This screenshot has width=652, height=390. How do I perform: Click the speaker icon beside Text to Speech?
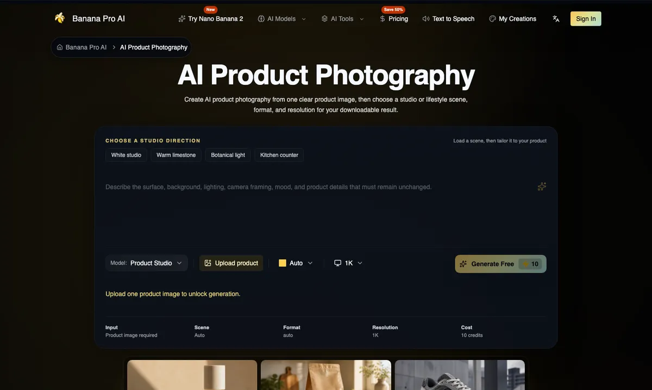pos(426,18)
